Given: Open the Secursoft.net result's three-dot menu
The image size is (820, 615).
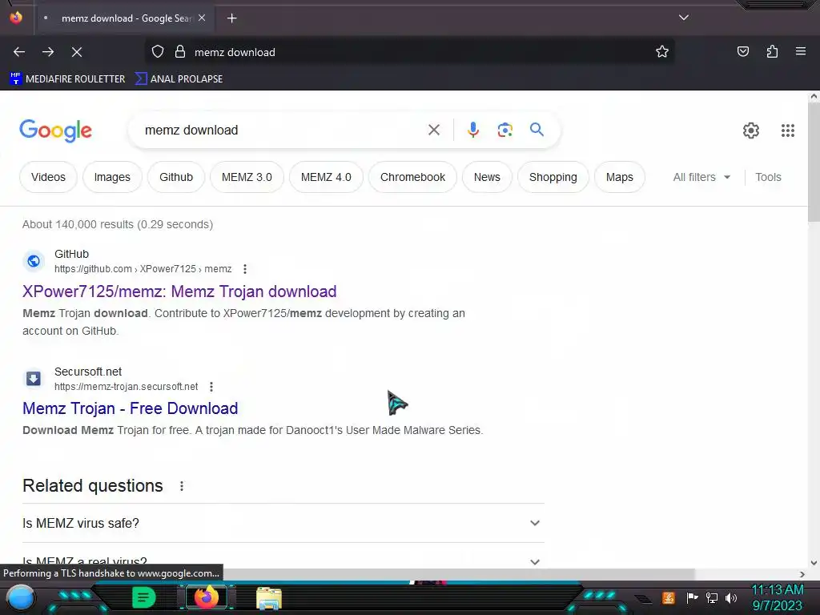Looking at the screenshot, I should pos(211,387).
